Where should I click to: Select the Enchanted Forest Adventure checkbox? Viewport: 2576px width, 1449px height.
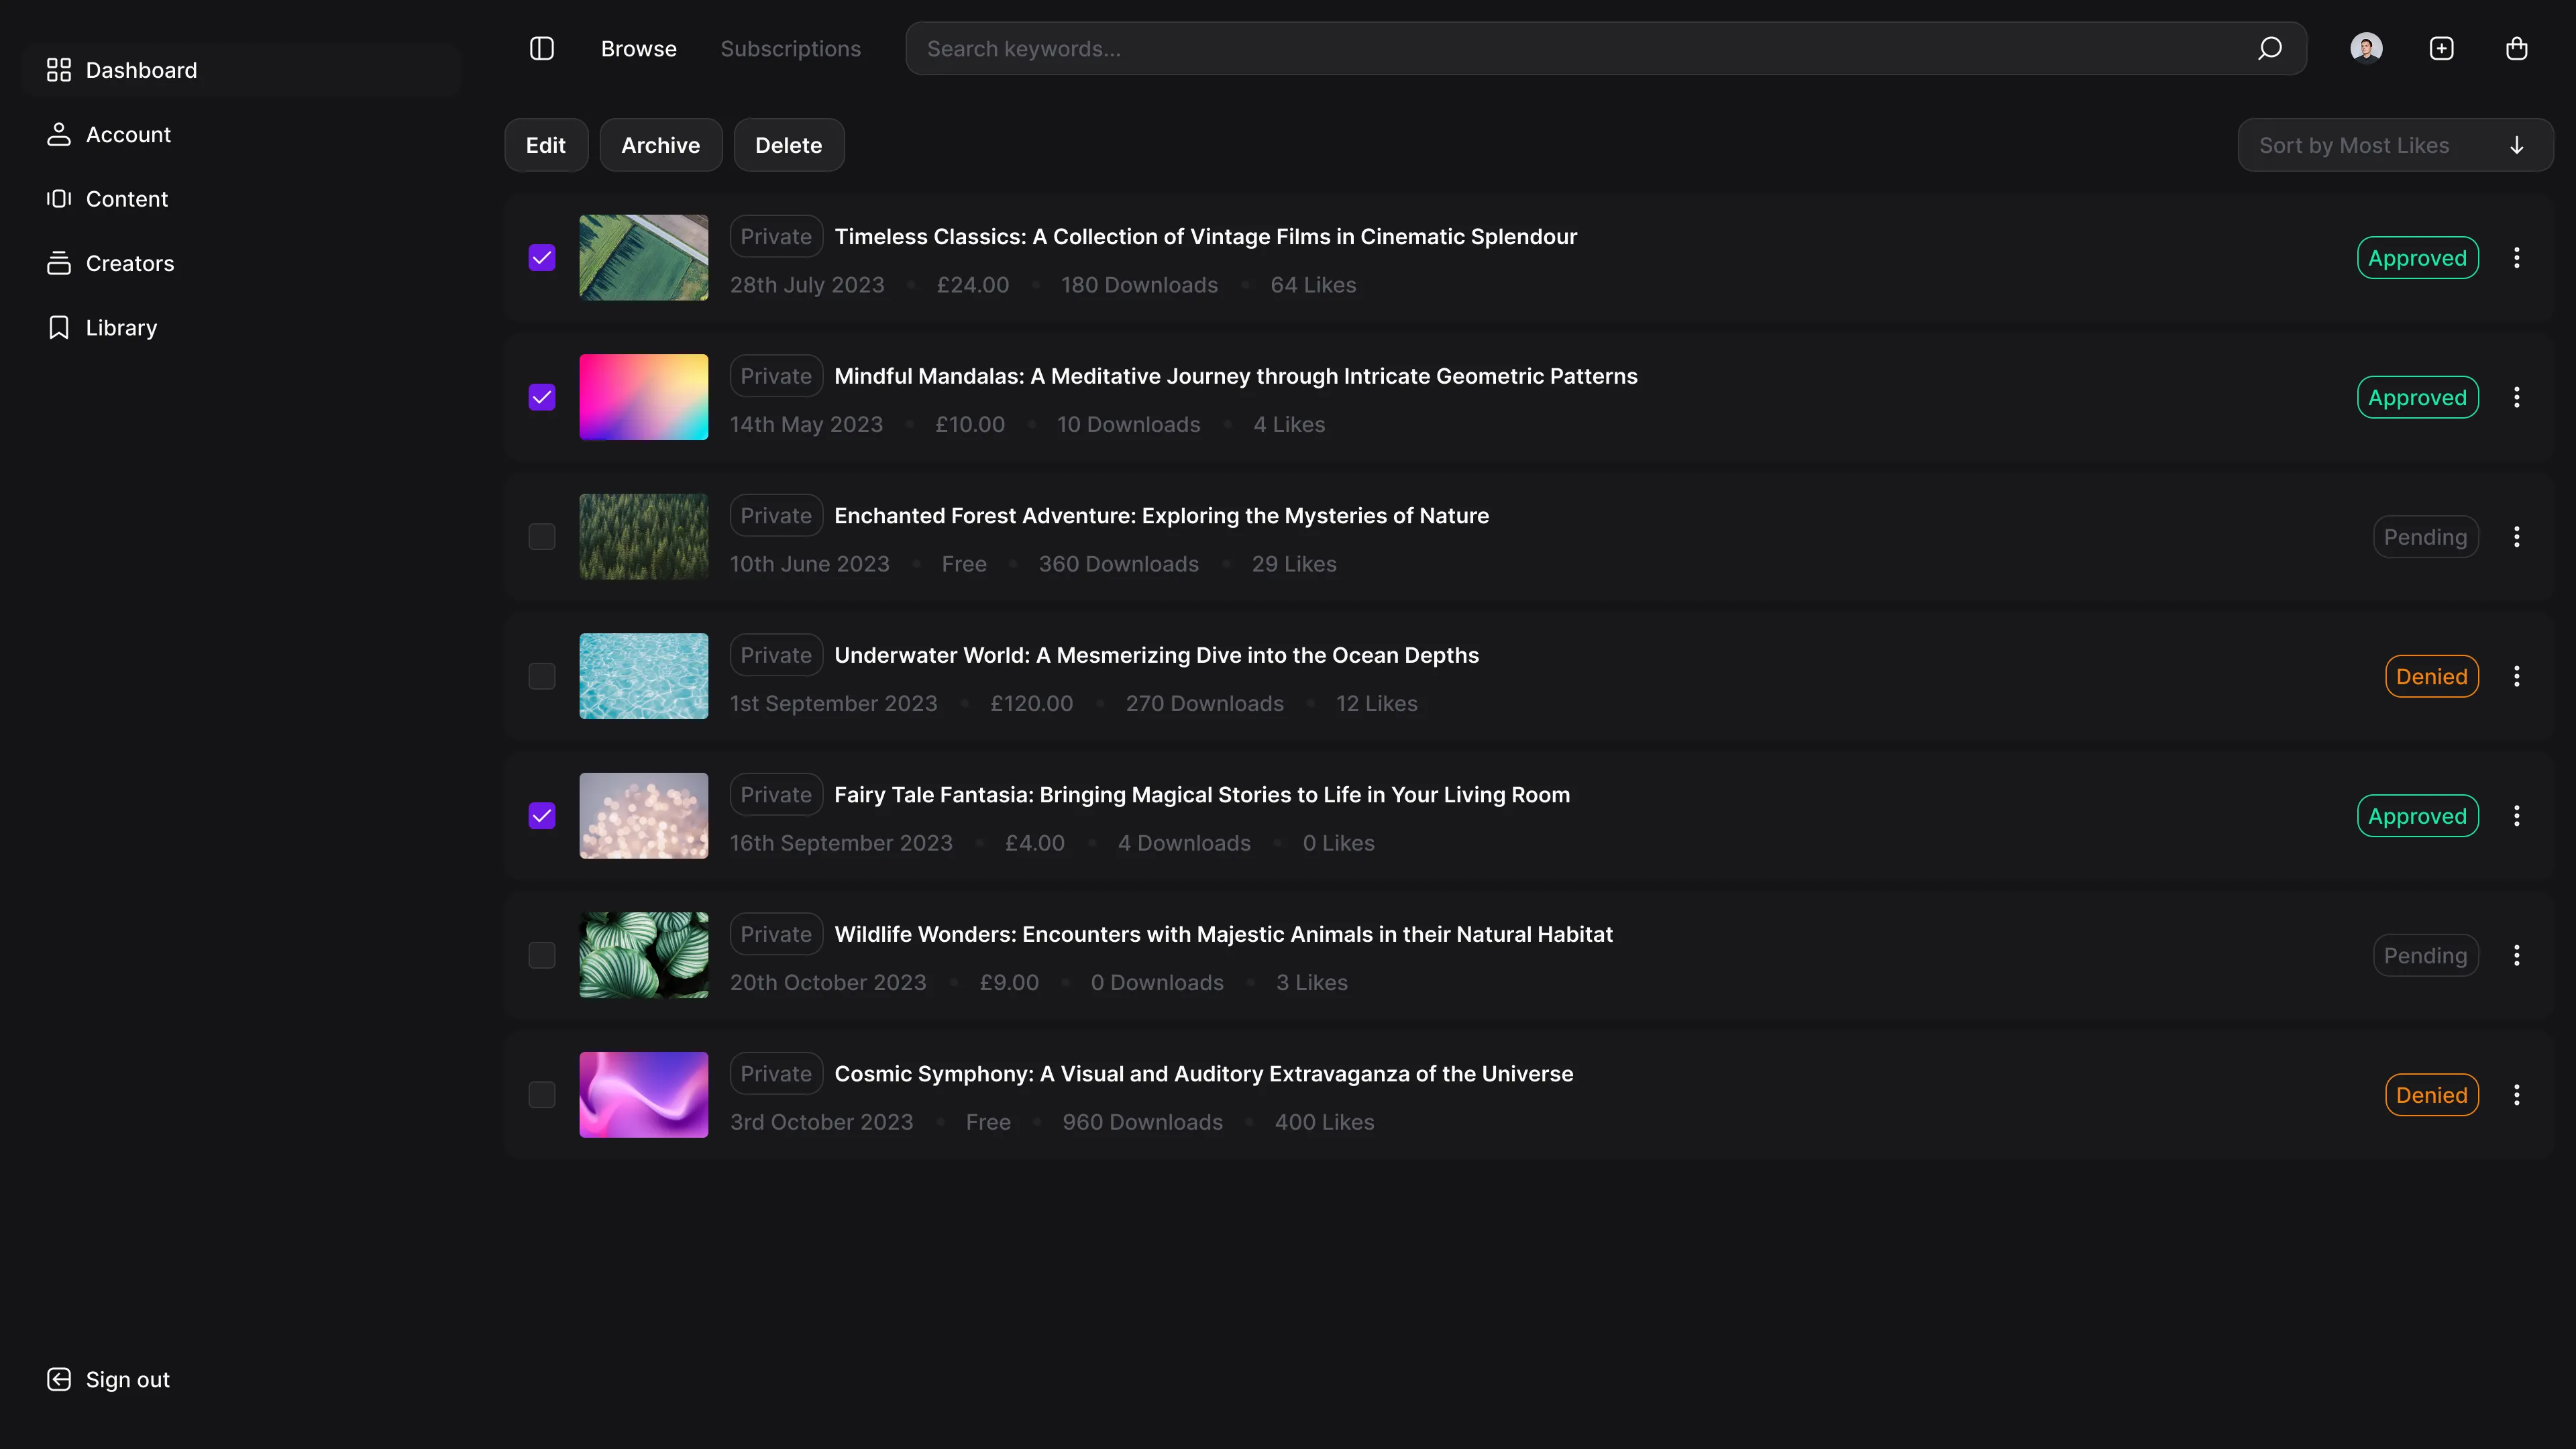(x=541, y=536)
